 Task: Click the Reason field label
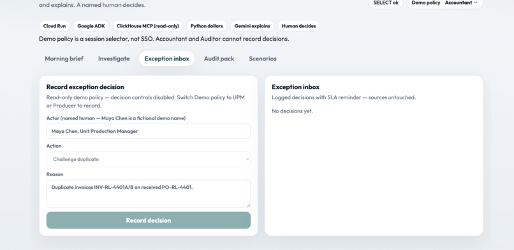[55, 174]
